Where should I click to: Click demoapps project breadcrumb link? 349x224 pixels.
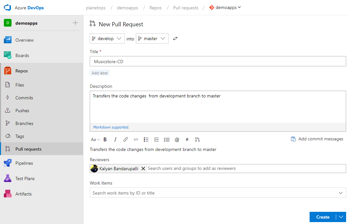pyautogui.click(x=127, y=8)
